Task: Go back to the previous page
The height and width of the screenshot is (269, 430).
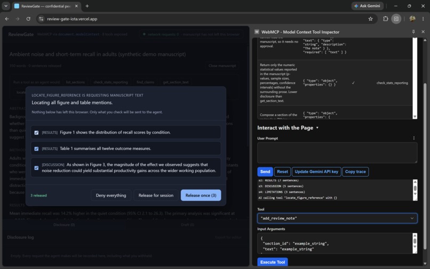Action: point(7,19)
